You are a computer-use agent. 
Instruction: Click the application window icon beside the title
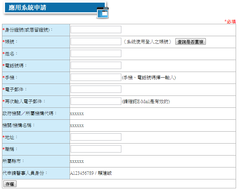pos(103,13)
